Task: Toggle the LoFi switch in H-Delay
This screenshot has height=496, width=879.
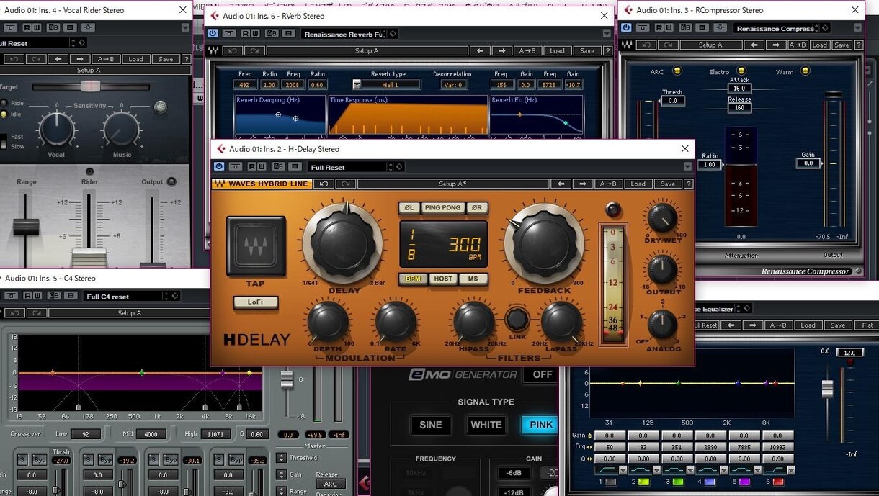Action: tap(255, 302)
